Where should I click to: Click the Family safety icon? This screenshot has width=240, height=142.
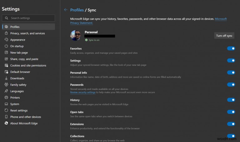point(6,85)
